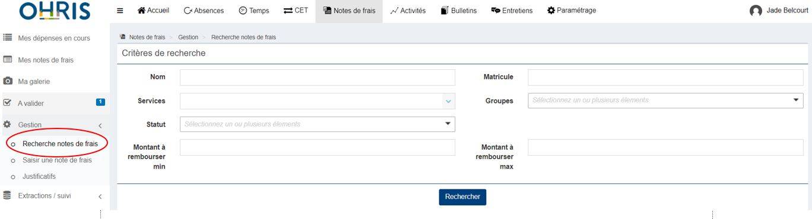Image resolution: width=812 pixels, height=219 pixels.
Task: Click the A valider badge count
Action: click(x=100, y=102)
